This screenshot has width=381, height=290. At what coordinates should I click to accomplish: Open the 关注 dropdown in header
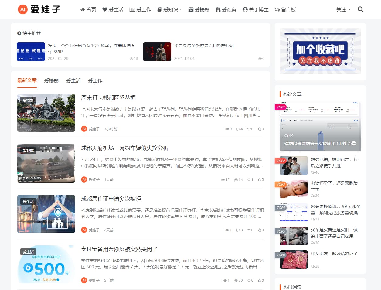343,10
